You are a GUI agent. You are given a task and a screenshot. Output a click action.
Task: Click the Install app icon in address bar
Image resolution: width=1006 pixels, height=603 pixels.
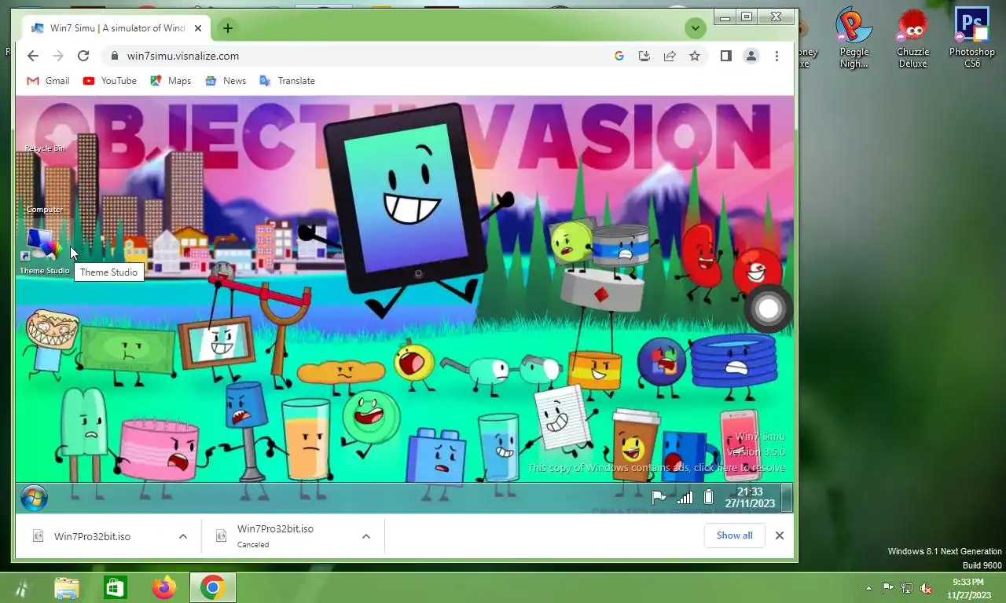644,56
